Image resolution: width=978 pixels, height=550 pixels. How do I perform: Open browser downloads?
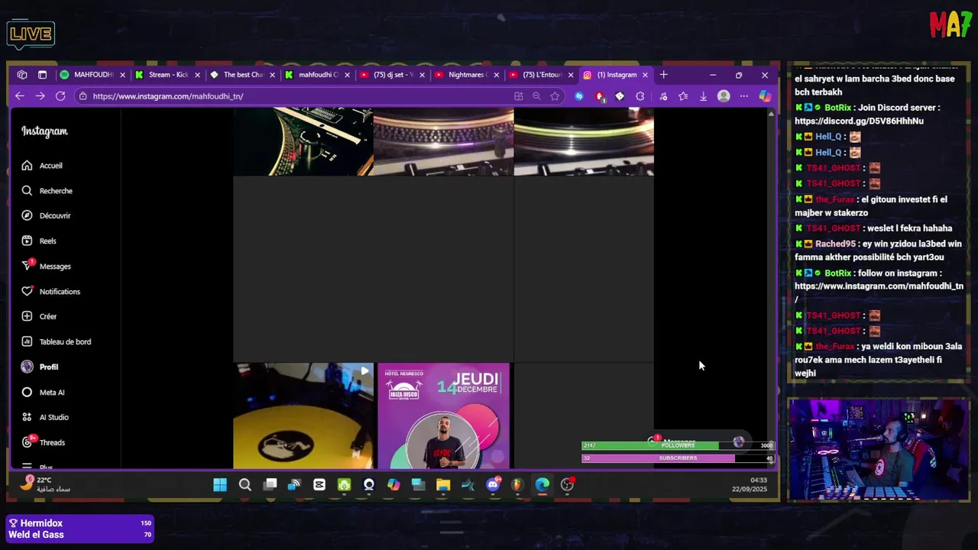coord(703,96)
